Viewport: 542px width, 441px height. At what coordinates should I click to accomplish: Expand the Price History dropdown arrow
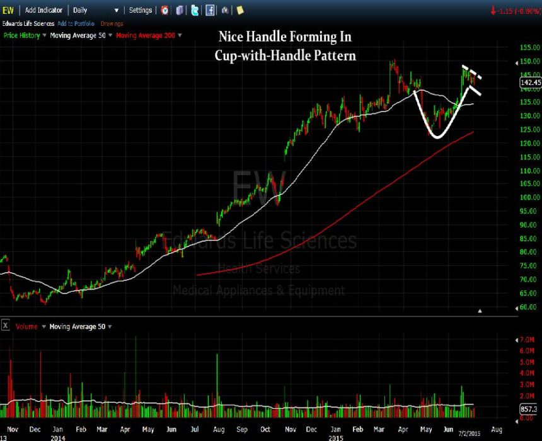[x=44, y=35]
